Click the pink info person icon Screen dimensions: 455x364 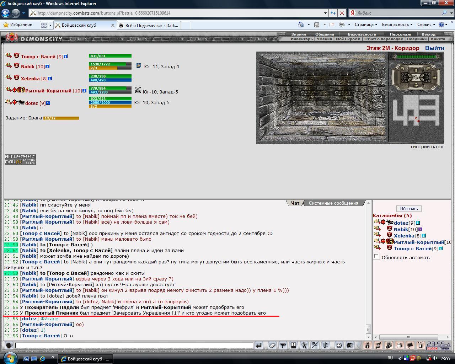pyautogui.click(x=368, y=346)
